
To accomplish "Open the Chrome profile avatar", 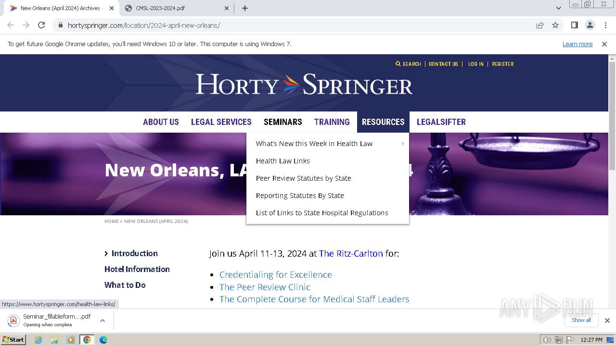I will pos(590,25).
